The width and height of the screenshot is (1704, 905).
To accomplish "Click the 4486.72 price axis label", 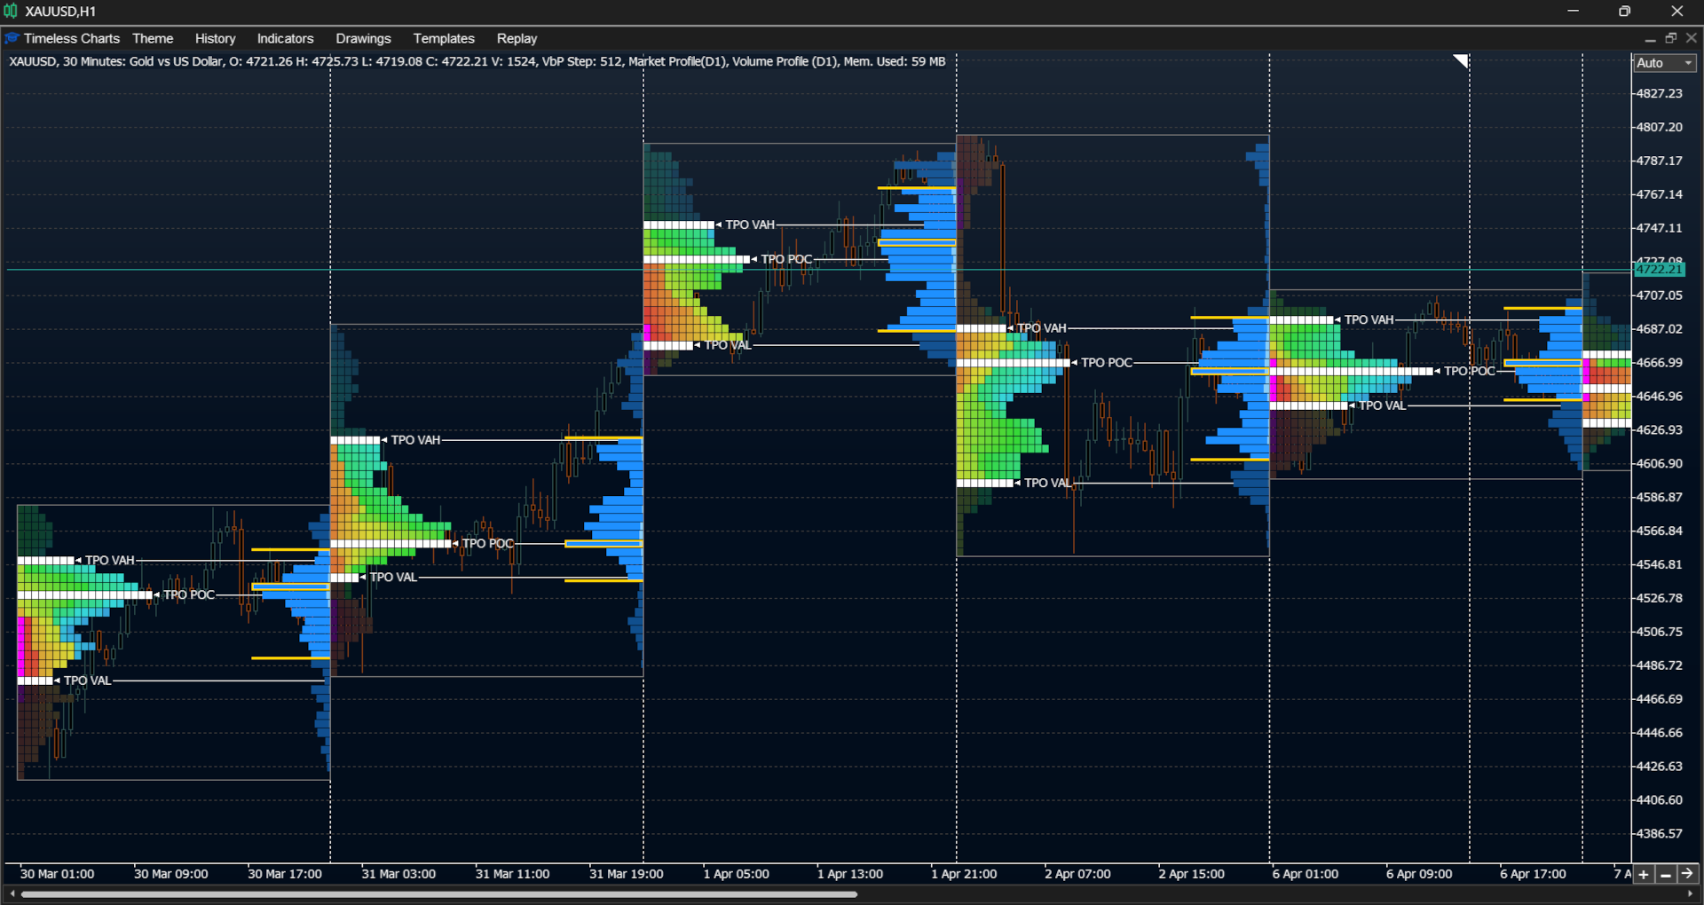I will [1660, 666].
